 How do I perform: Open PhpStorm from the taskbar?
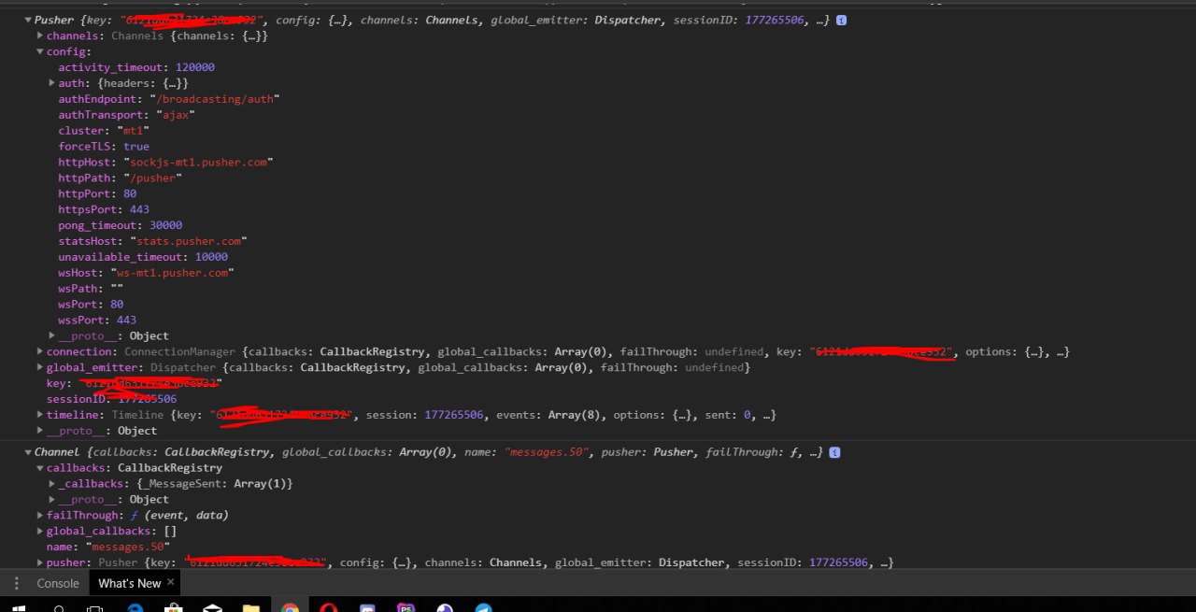(x=406, y=608)
